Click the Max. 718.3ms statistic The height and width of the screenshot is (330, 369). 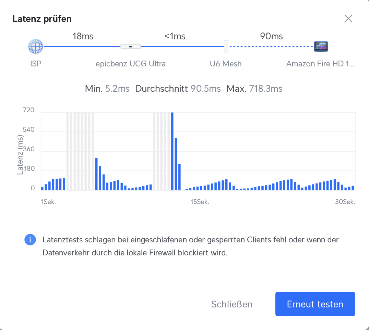[254, 89]
